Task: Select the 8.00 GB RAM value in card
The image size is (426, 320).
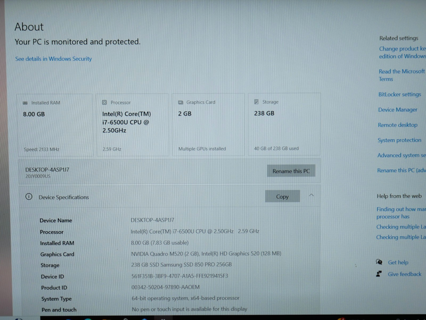Action: pyautogui.click(x=34, y=114)
